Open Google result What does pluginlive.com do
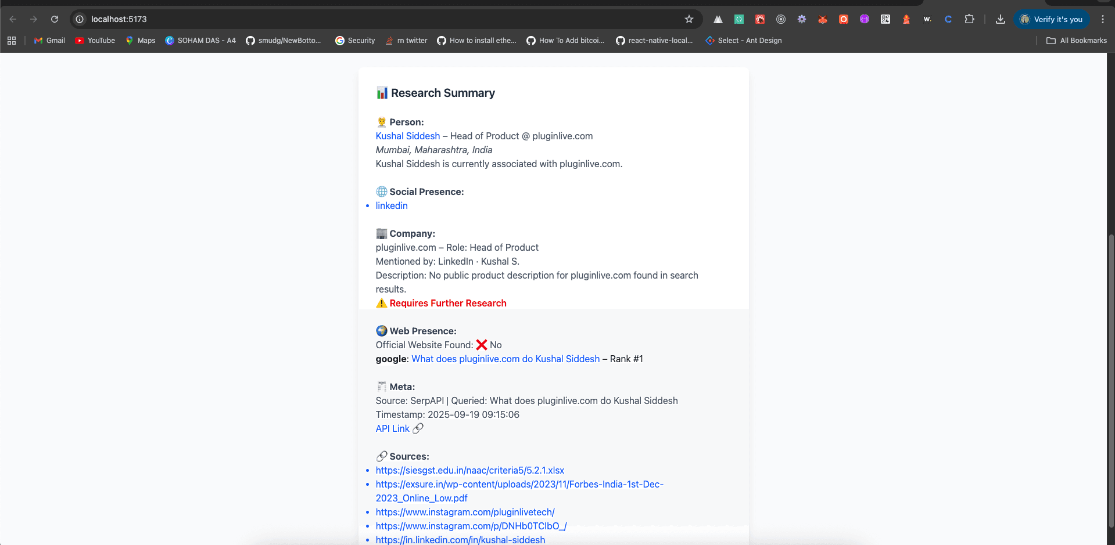Viewport: 1115px width, 545px height. (505, 359)
